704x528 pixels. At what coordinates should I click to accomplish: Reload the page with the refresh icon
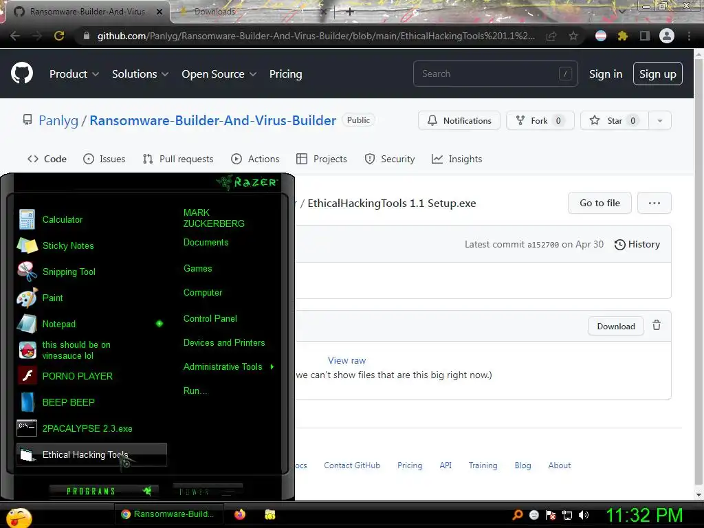click(59, 36)
